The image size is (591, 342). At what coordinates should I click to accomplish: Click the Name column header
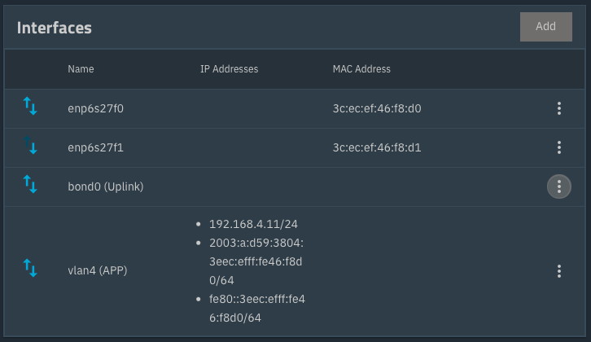click(x=81, y=69)
